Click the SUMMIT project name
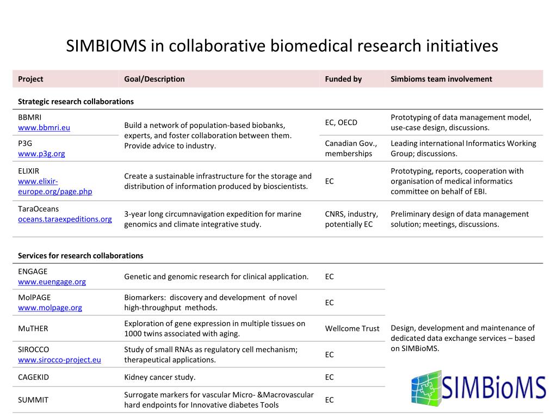 click(x=33, y=400)
